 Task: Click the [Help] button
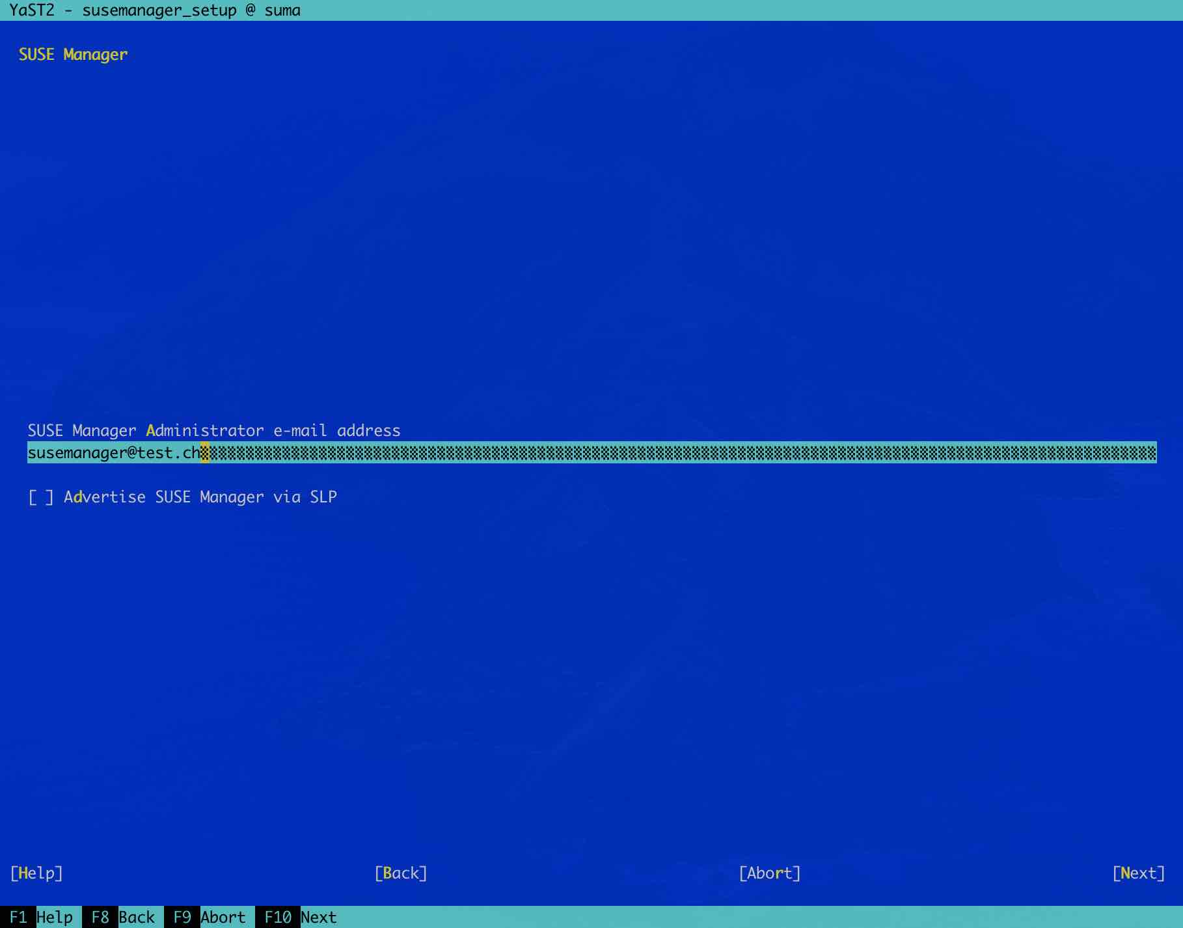click(36, 873)
